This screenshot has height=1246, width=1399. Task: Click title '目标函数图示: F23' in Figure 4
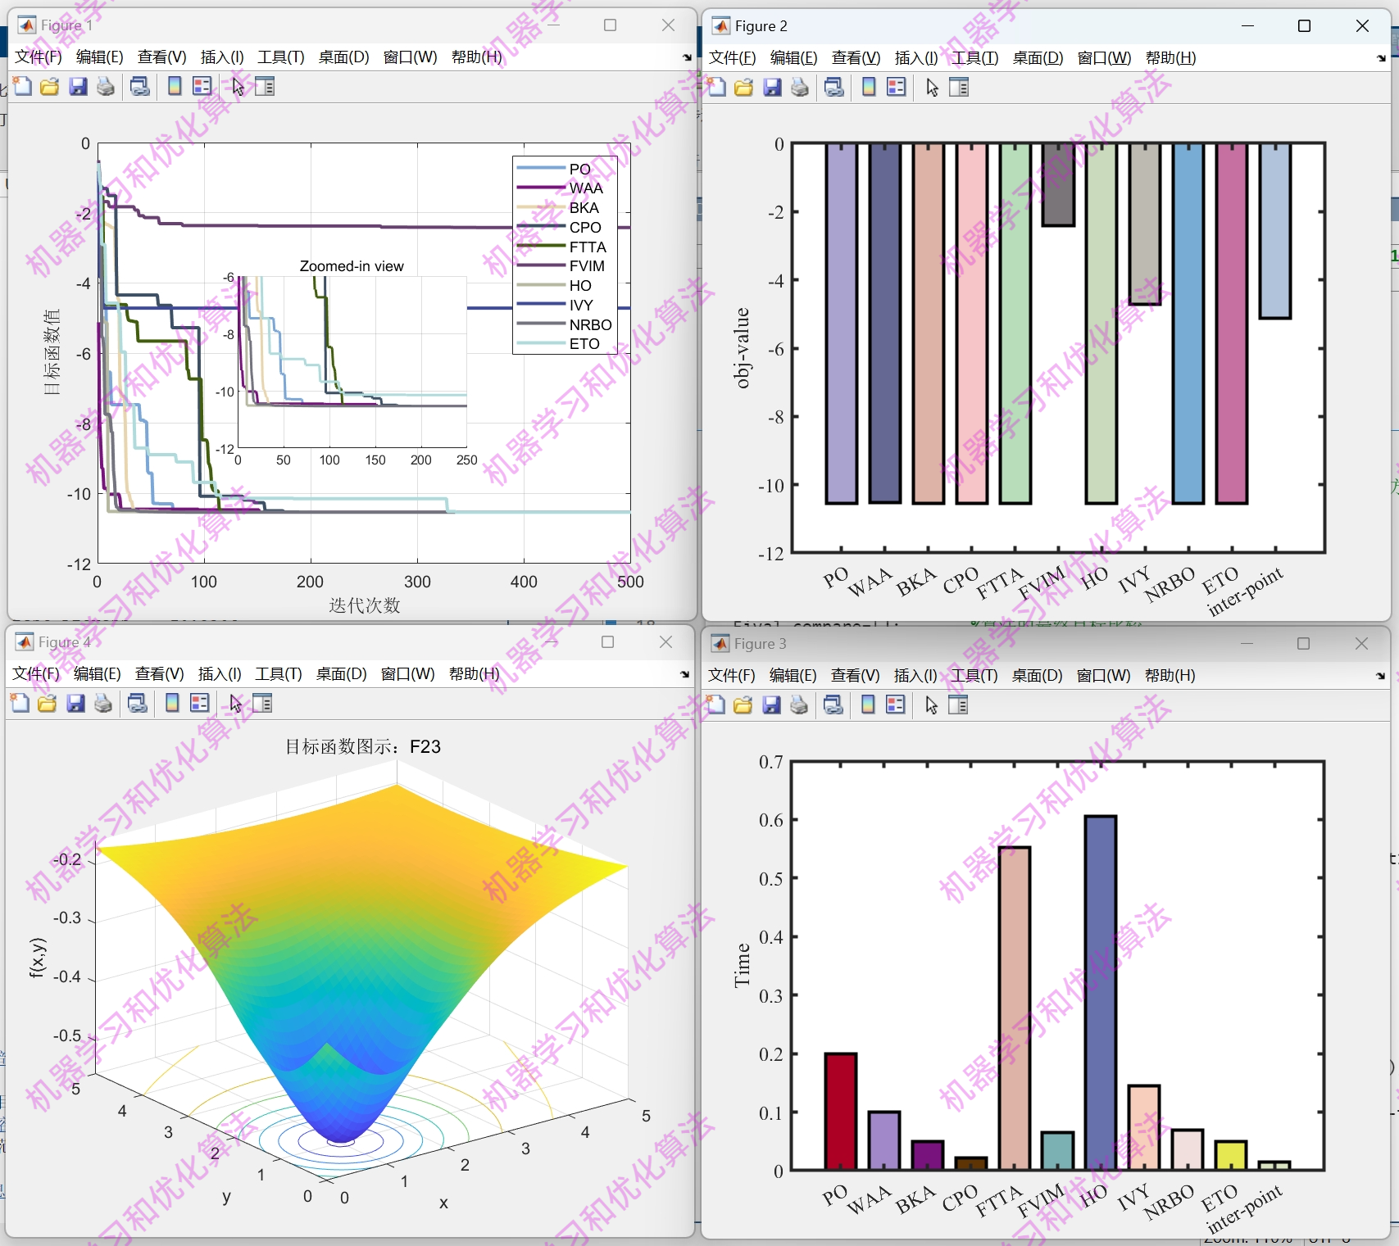click(x=362, y=746)
